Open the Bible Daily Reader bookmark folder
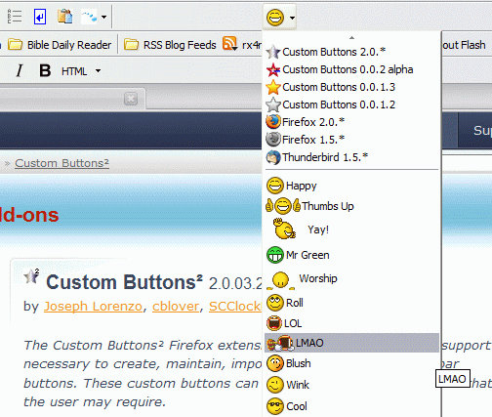This screenshot has width=492, height=417. click(60, 45)
